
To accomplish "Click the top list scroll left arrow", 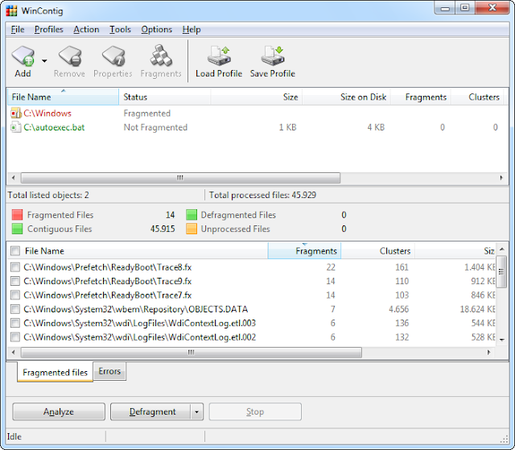I will 13,178.
